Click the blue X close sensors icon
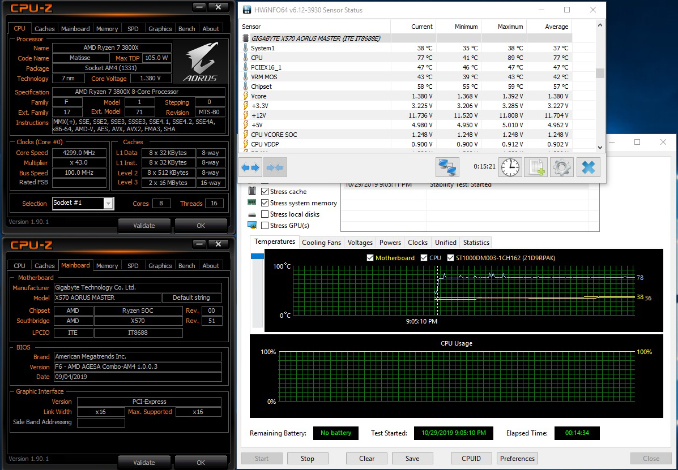Image resolution: width=678 pixels, height=470 pixels. point(589,167)
